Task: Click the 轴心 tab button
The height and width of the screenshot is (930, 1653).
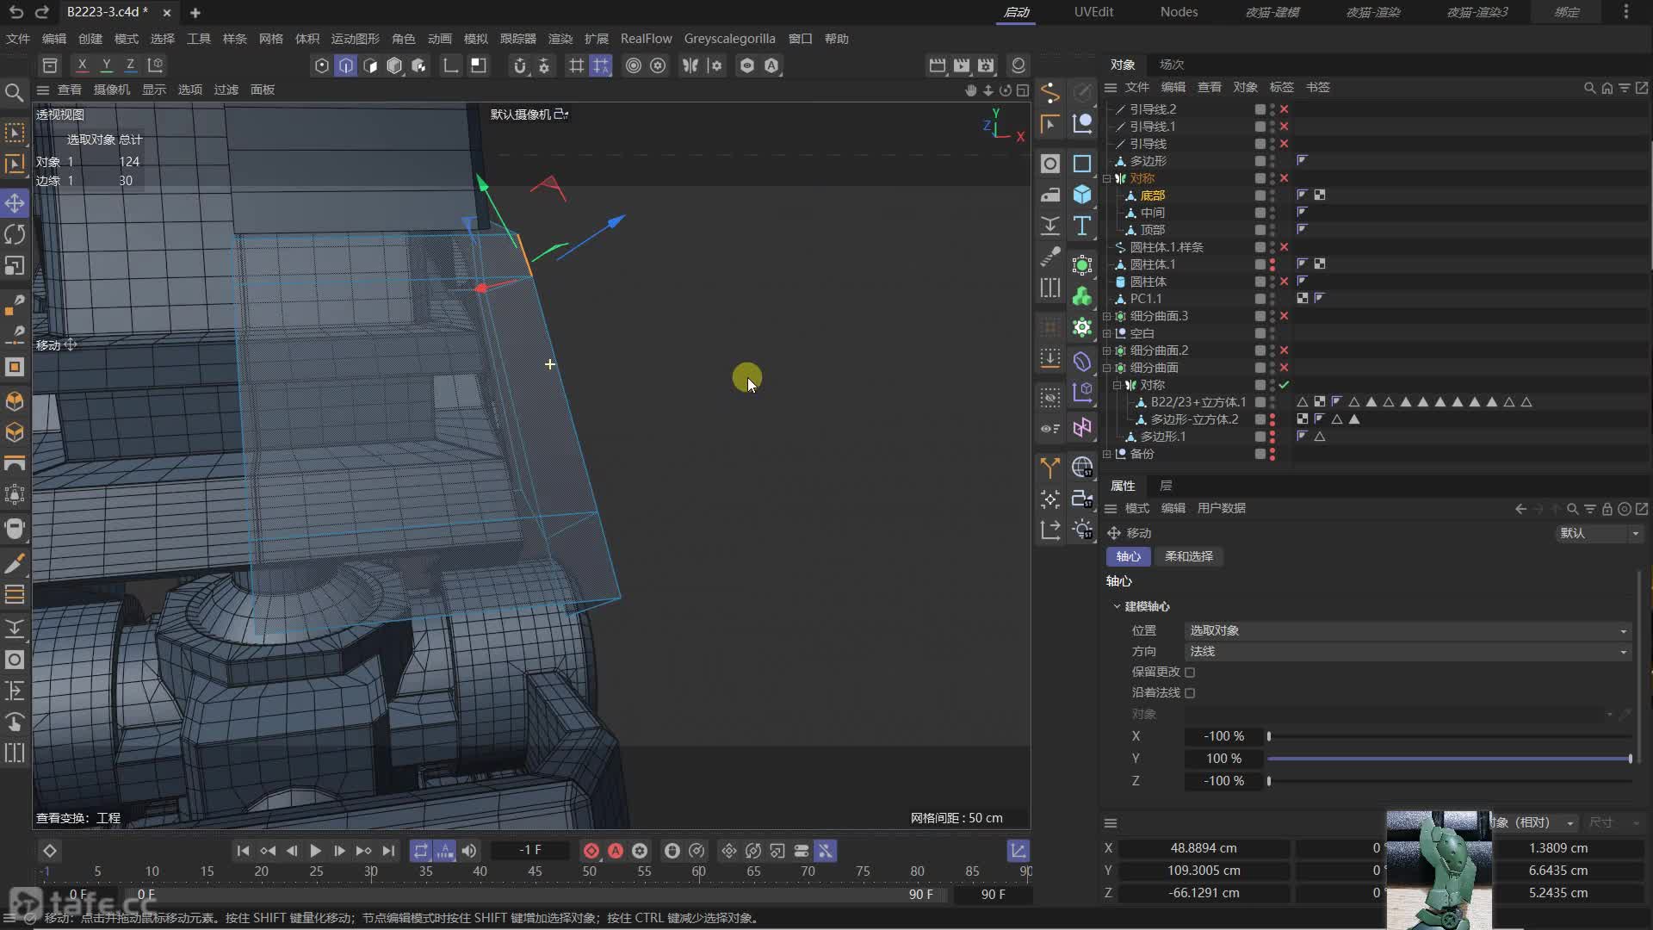Action: 1128,556
